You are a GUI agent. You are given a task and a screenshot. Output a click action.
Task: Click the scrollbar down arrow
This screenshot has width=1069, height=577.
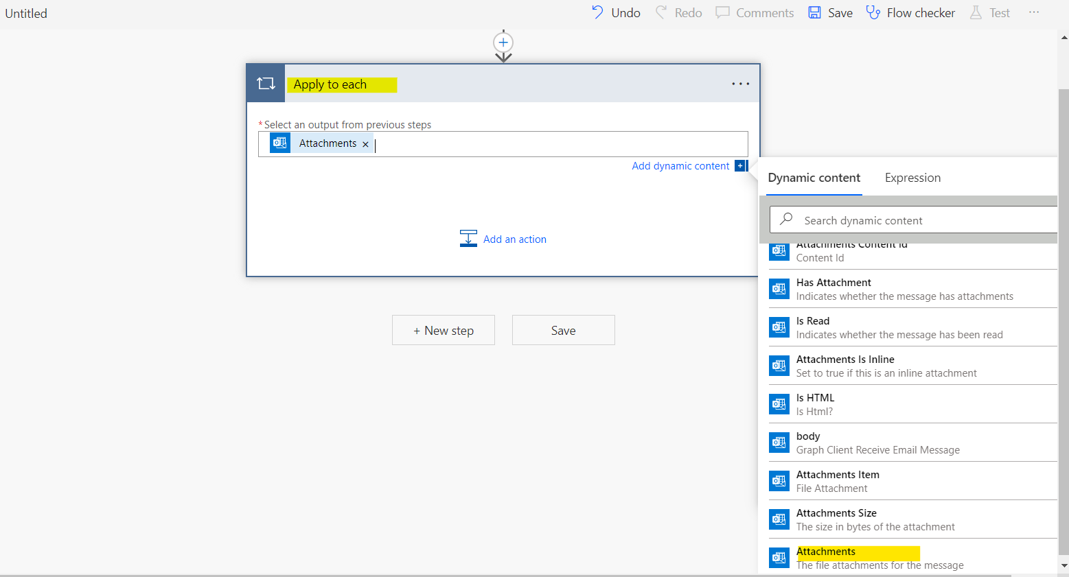[1064, 566]
